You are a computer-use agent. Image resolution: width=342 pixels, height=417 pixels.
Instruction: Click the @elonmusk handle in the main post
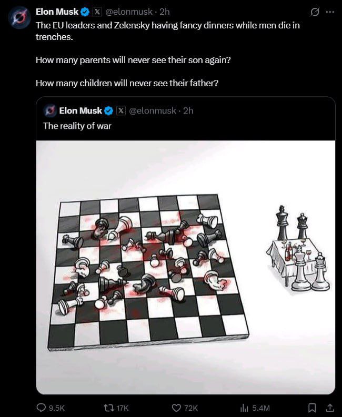[x=129, y=12]
